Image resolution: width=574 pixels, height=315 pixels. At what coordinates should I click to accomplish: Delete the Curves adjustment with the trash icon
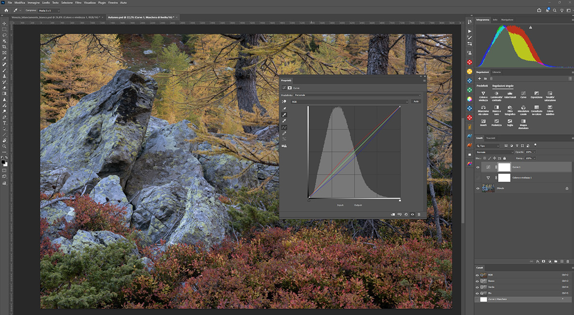point(419,214)
